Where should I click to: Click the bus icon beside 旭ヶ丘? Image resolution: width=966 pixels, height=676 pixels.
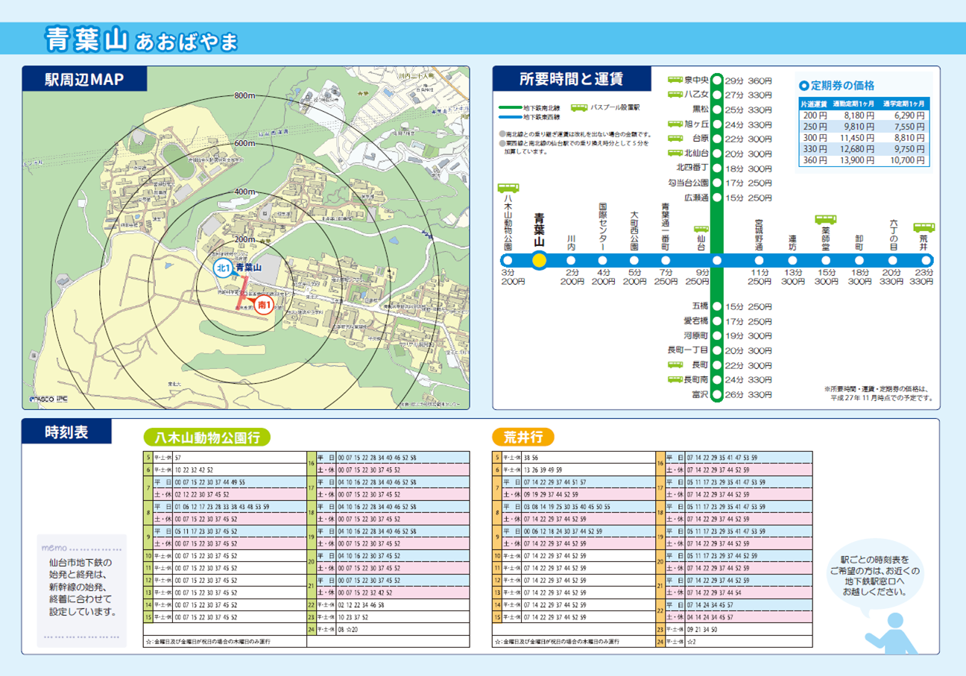click(x=675, y=124)
